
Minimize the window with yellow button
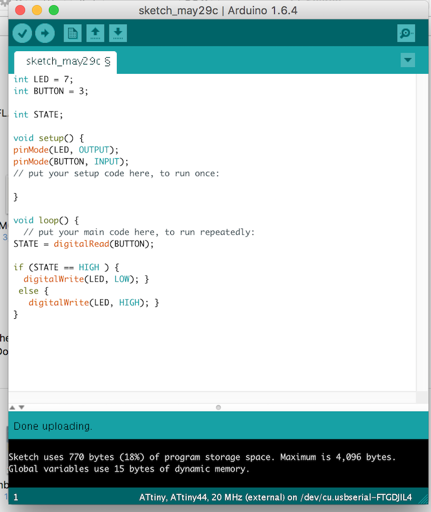(x=37, y=10)
